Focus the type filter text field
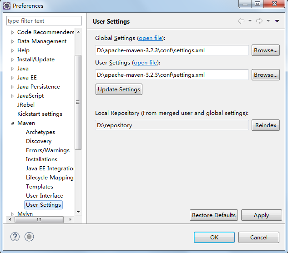Viewport: 288px width, 253px height. [x=44, y=21]
